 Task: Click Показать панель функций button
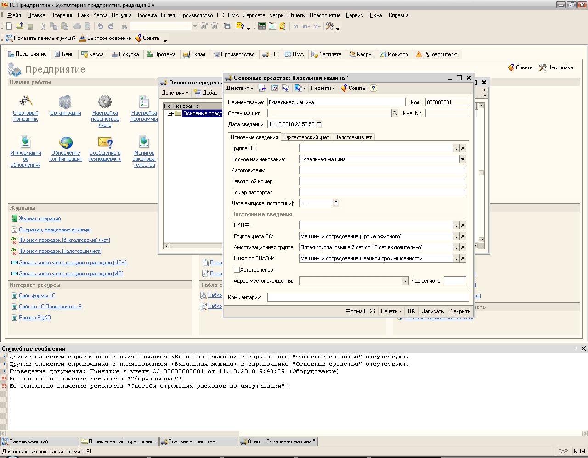tap(40, 38)
